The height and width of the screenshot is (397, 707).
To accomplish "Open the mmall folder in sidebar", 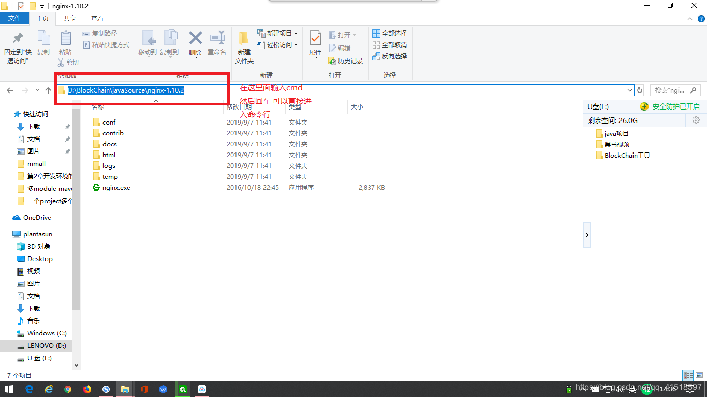I will (36, 164).
